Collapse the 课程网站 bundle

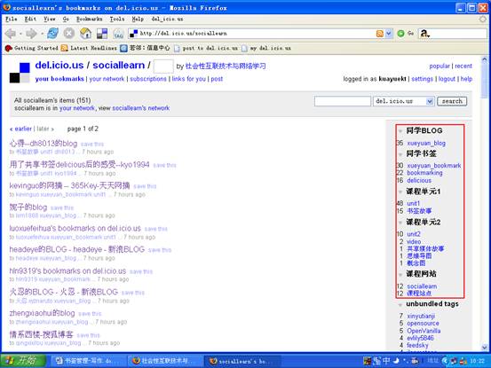click(400, 274)
